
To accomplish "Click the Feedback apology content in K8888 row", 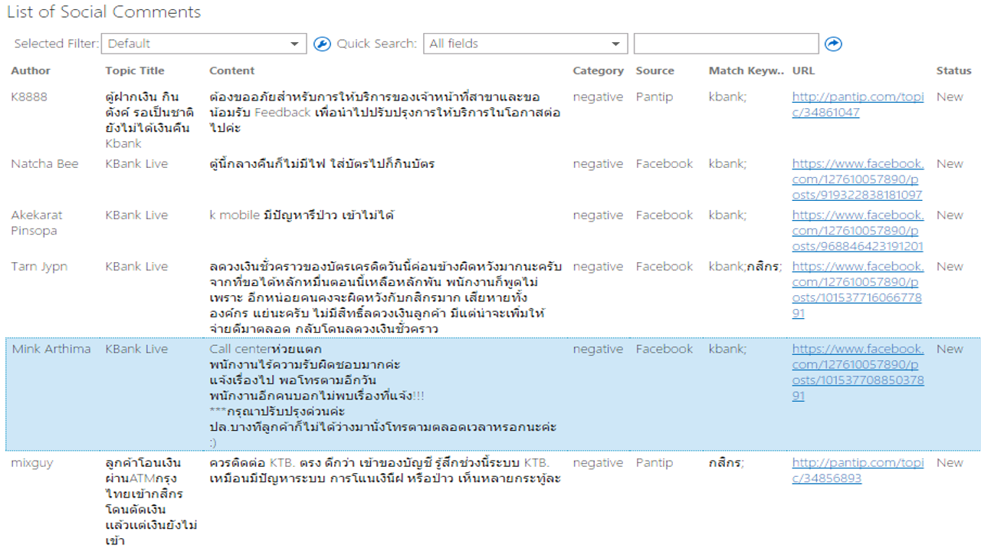I will click(x=386, y=112).
